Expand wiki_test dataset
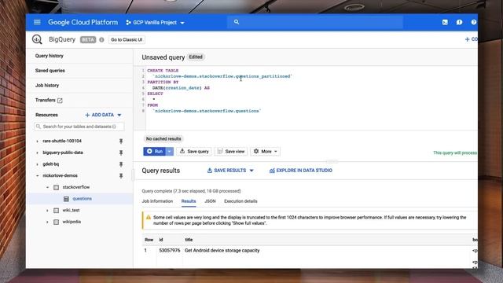The height and width of the screenshot is (283, 503). (x=47, y=211)
